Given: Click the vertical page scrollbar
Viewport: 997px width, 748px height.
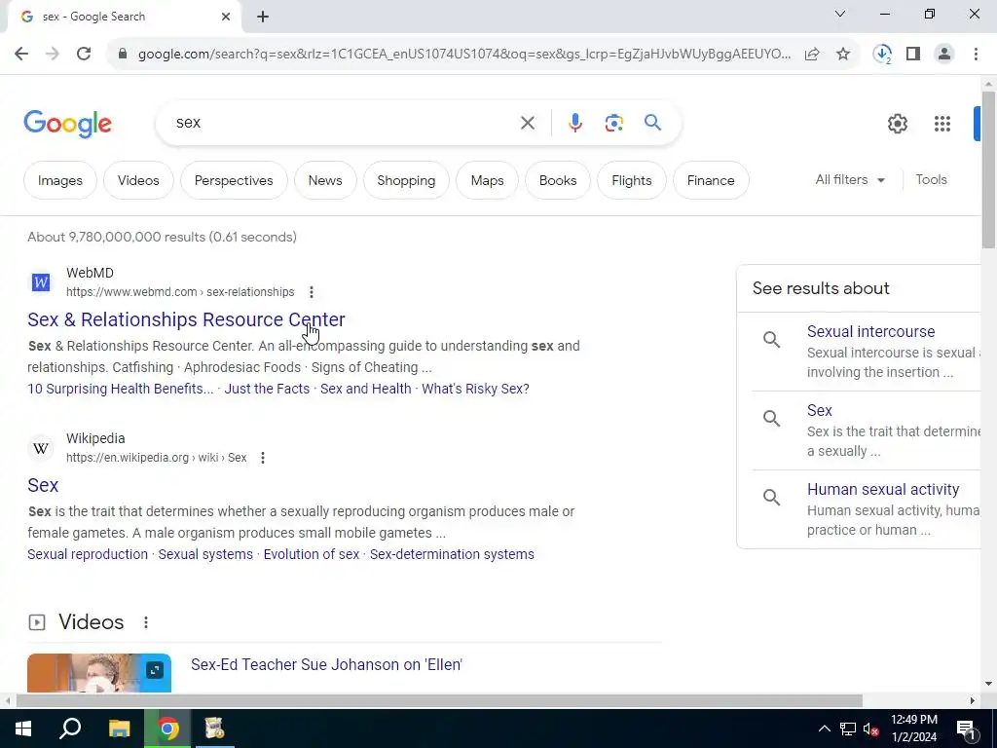Looking at the screenshot, I should [x=988, y=169].
